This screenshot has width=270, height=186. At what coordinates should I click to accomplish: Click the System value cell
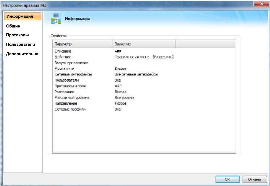(120, 68)
